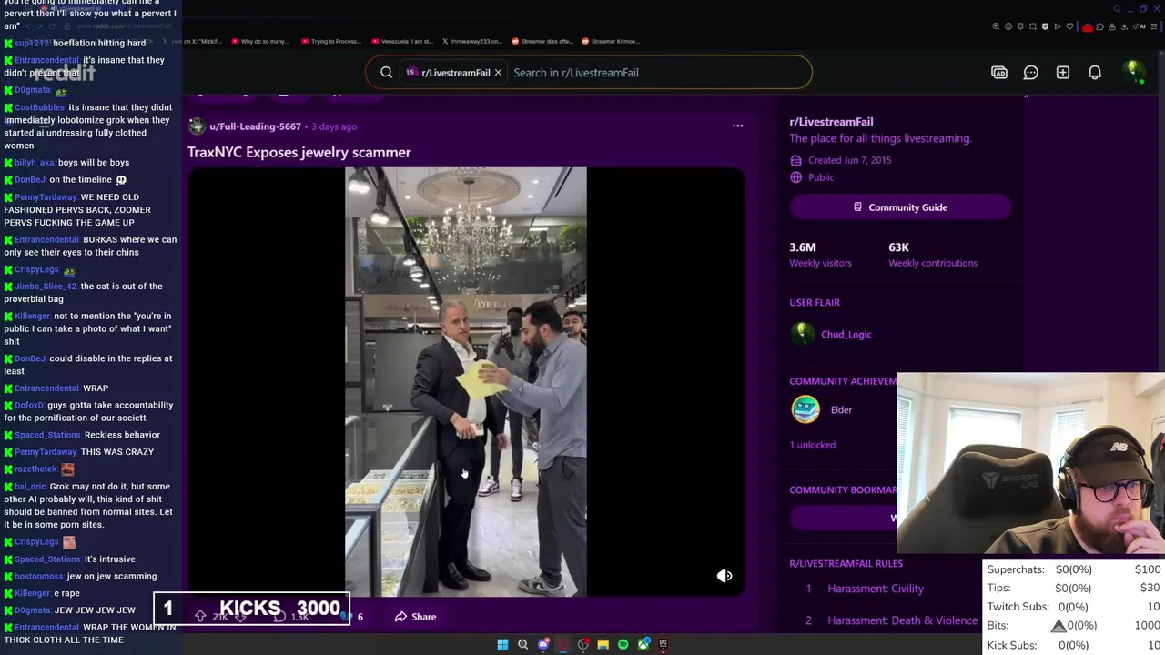
Task: Click chat username 'CostBubbles'
Action: coord(39,107)
